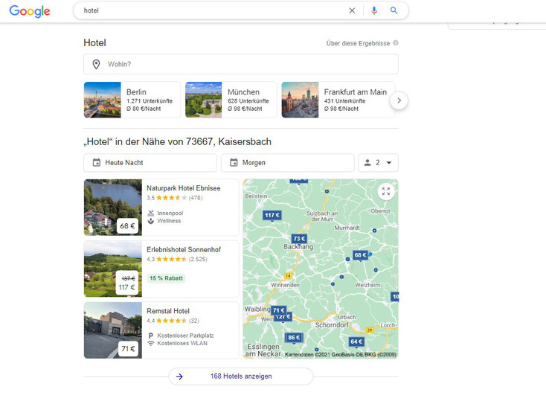Image resolution: width=546 pixels, height=401 pixels.
Task: Click the 86 € map price marker
Action: tap(294, 338)
